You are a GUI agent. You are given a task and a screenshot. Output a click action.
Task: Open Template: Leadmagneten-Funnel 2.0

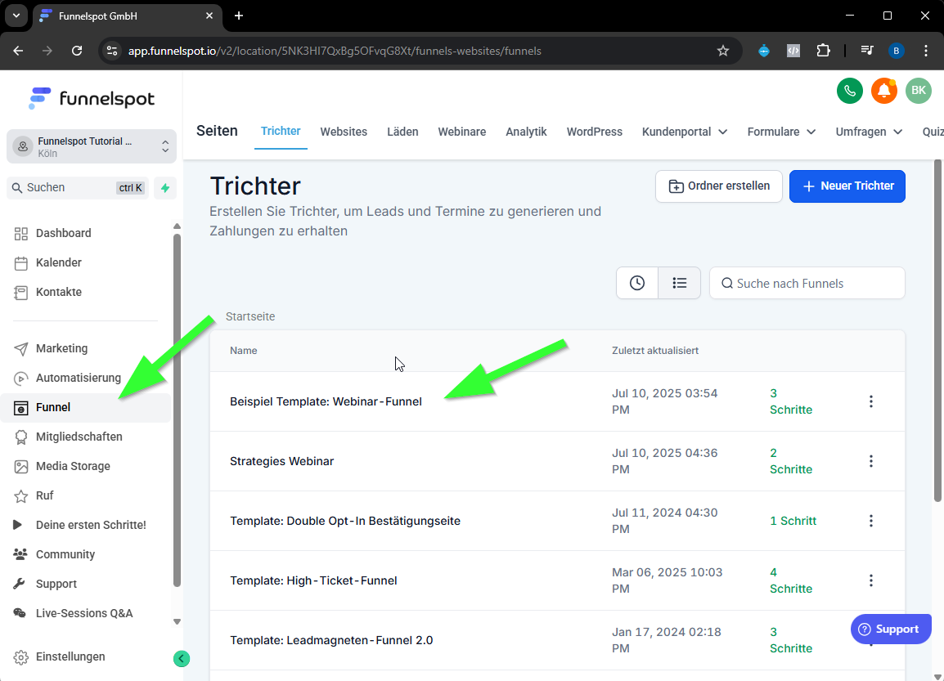click(331, 641)
